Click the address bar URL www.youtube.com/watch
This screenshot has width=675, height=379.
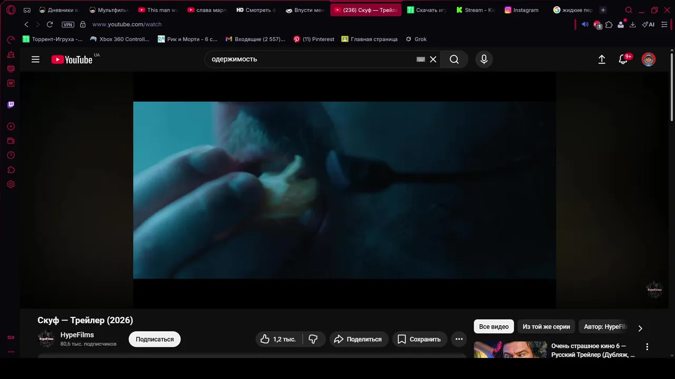pyautogui.click(x=127, y=24)
